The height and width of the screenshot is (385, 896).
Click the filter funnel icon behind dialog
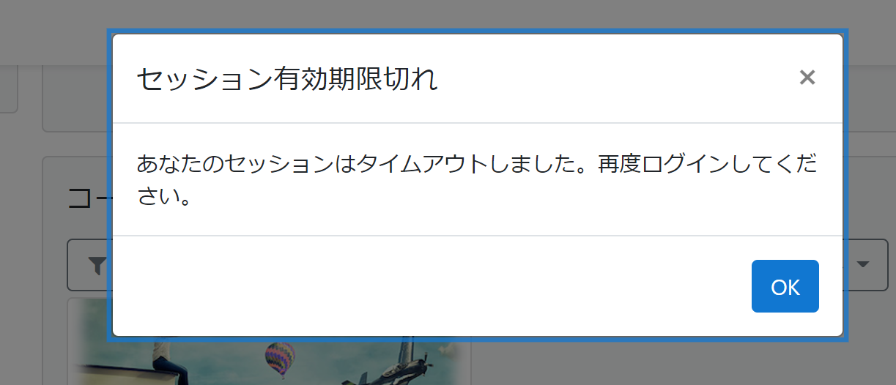pos(97,265)
